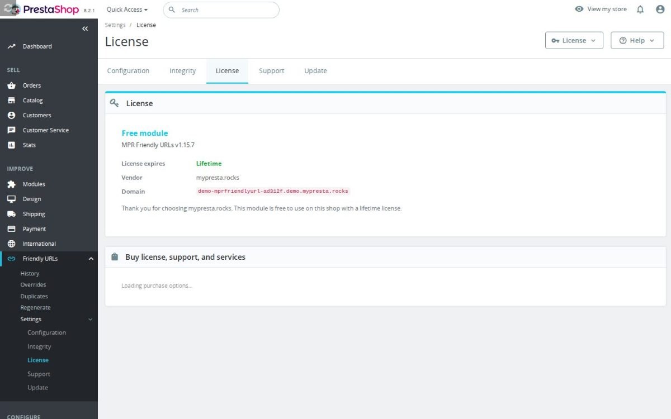The image size is (671, 419).
Task: Open Integrity in sidebar Settings submenu
Action: (x=39, y=346)
